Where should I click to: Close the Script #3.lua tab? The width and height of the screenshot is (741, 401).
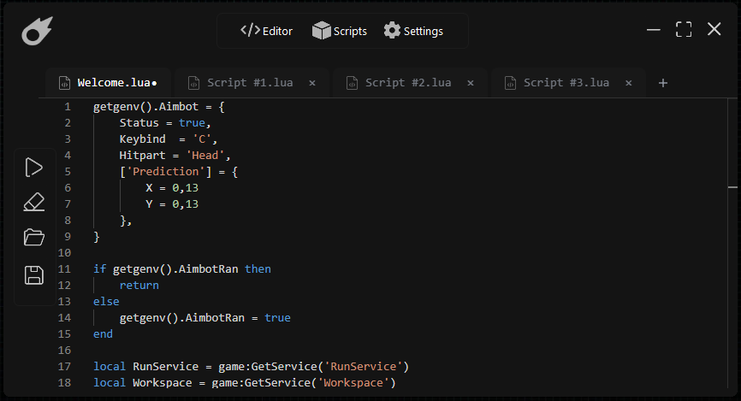(629, 83)
